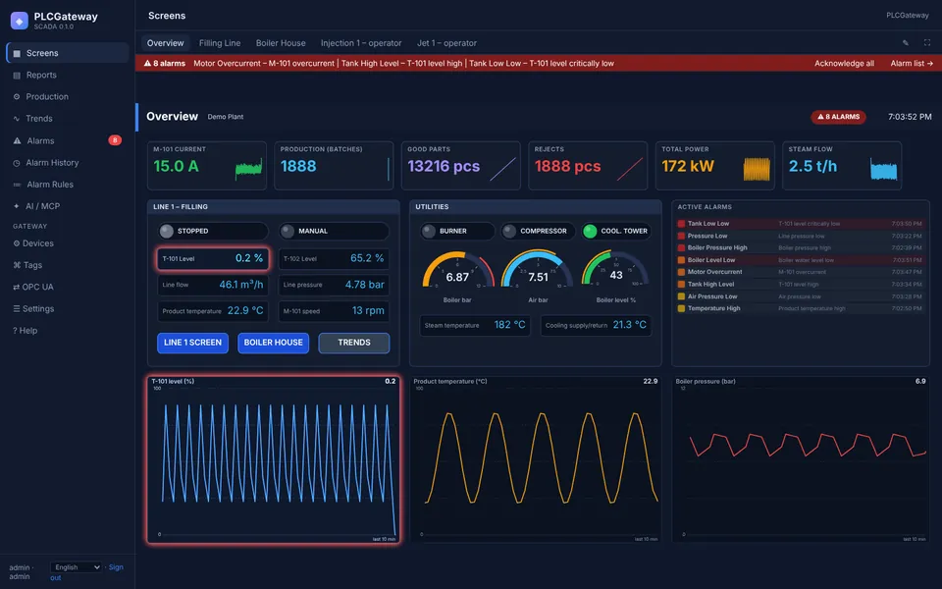Click the red 8 ALARMS pill

point(838,117)
